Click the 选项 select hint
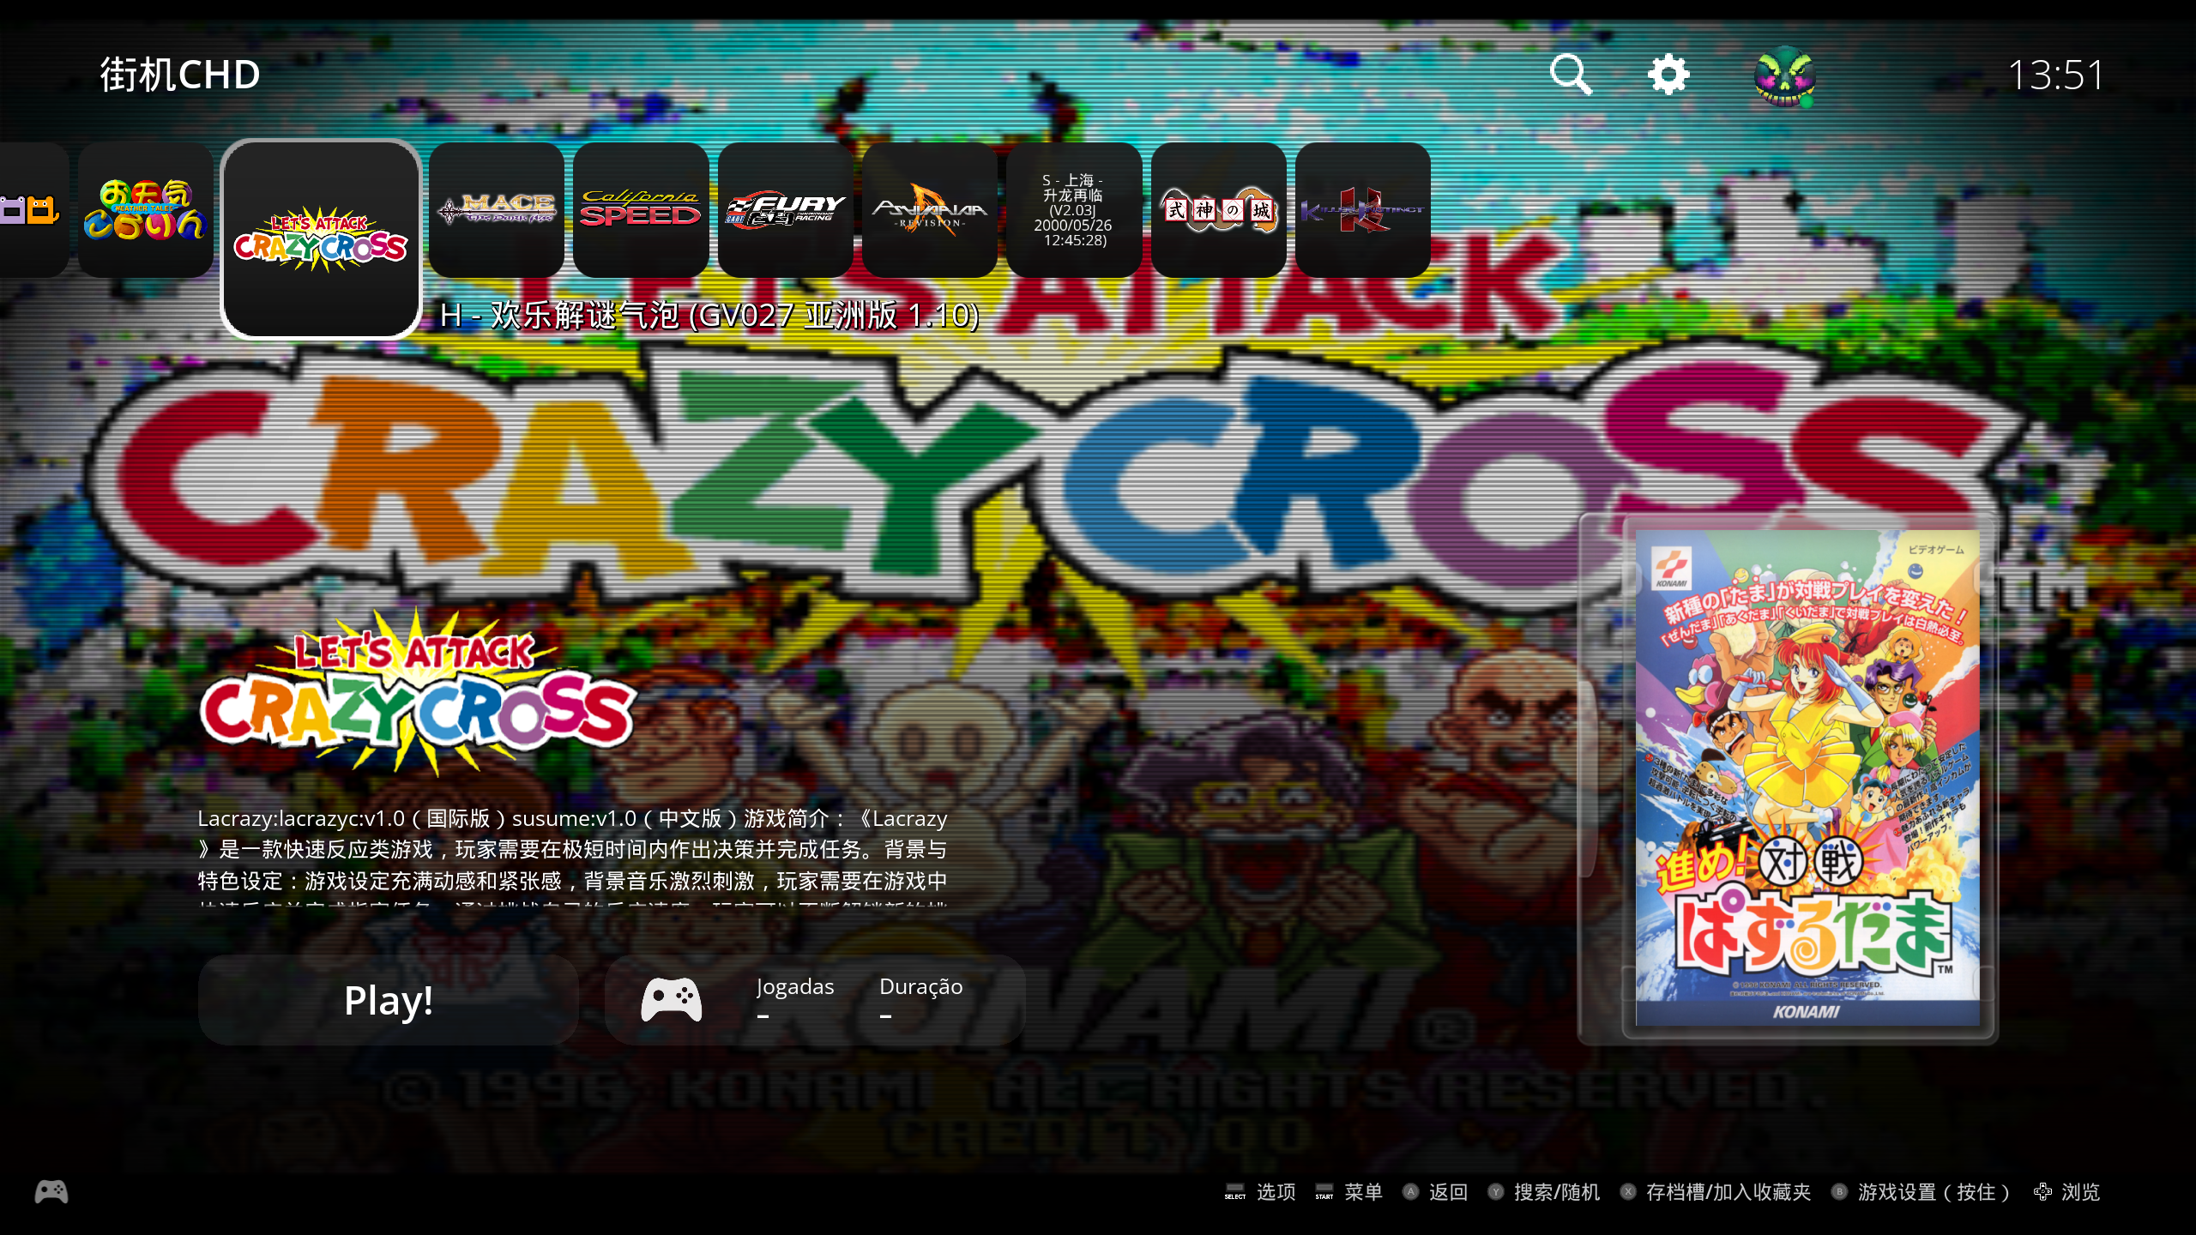The image size is (2196, 1235). pos(1260,1192)
